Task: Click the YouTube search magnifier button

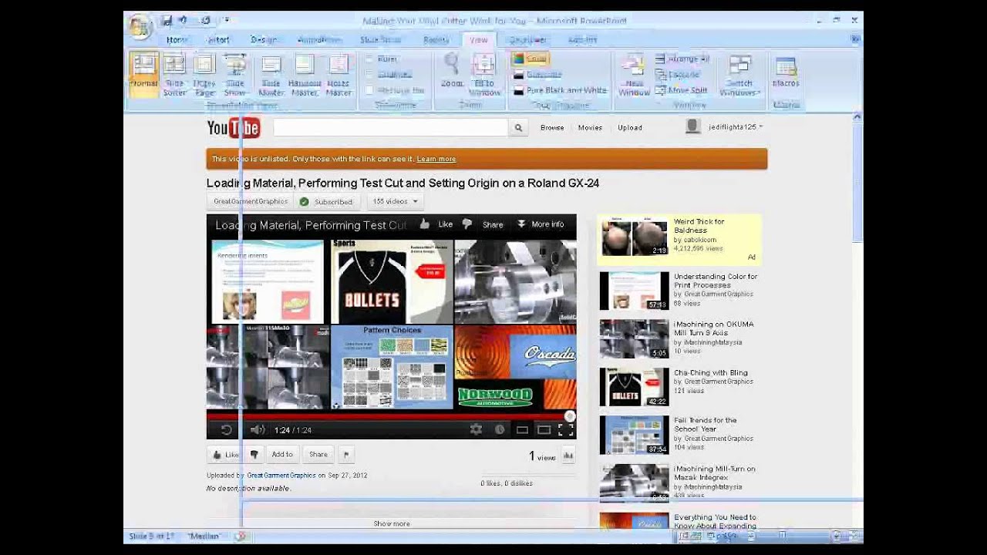Action: click(518, 128)
